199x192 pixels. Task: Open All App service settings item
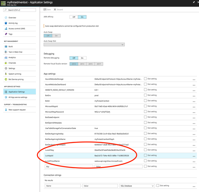click(x=20, y=97)
